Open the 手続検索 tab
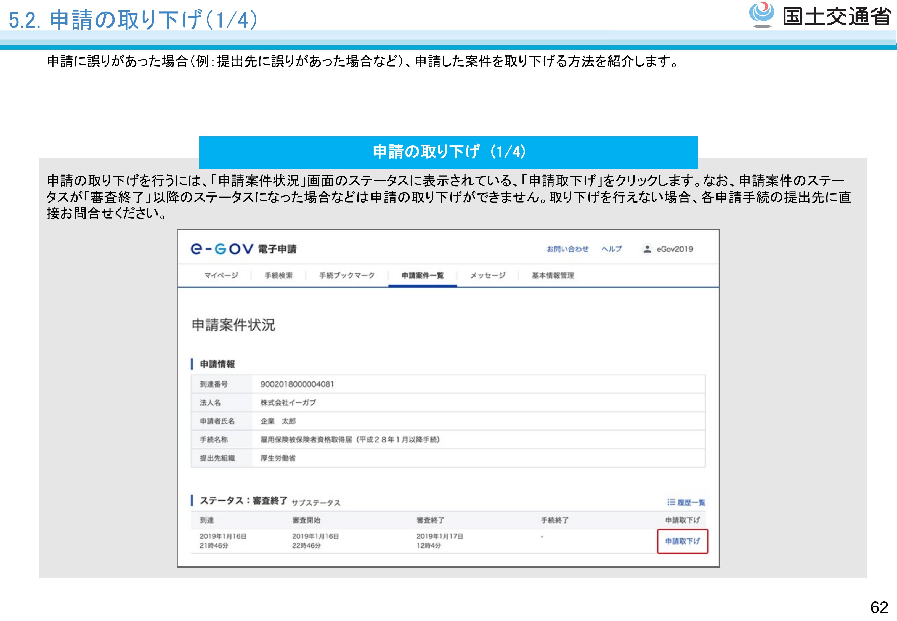 (278, 275)
